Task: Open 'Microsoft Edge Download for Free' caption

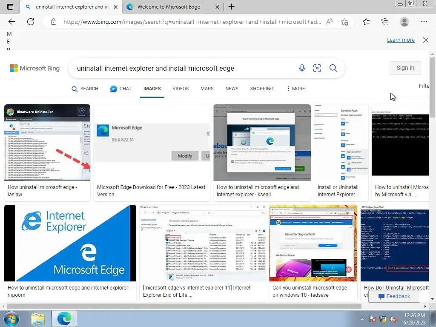Action: 151,191
